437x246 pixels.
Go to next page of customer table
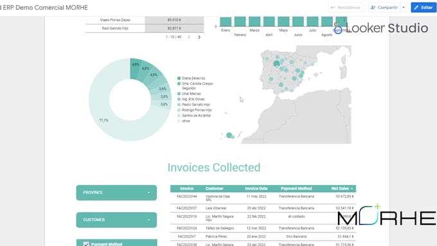pos(199,37)
